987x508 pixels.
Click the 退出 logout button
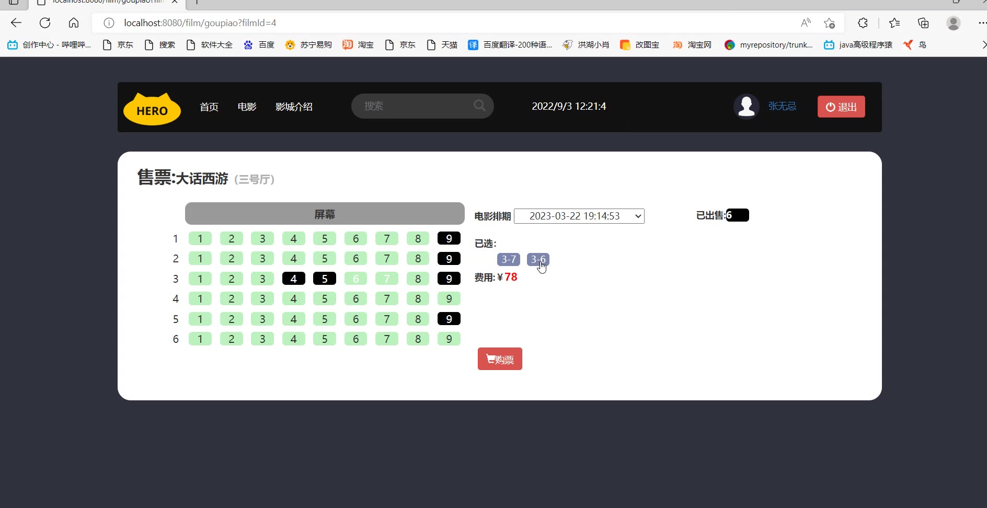(841, 107)
